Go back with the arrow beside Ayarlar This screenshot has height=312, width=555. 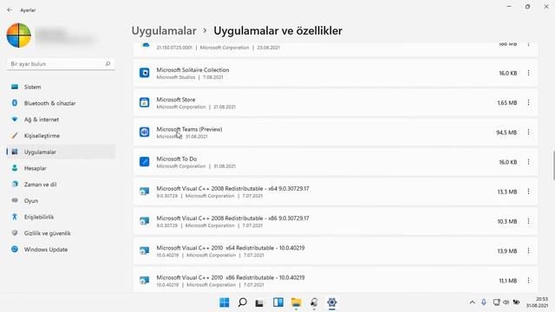[x=10, y=10]
